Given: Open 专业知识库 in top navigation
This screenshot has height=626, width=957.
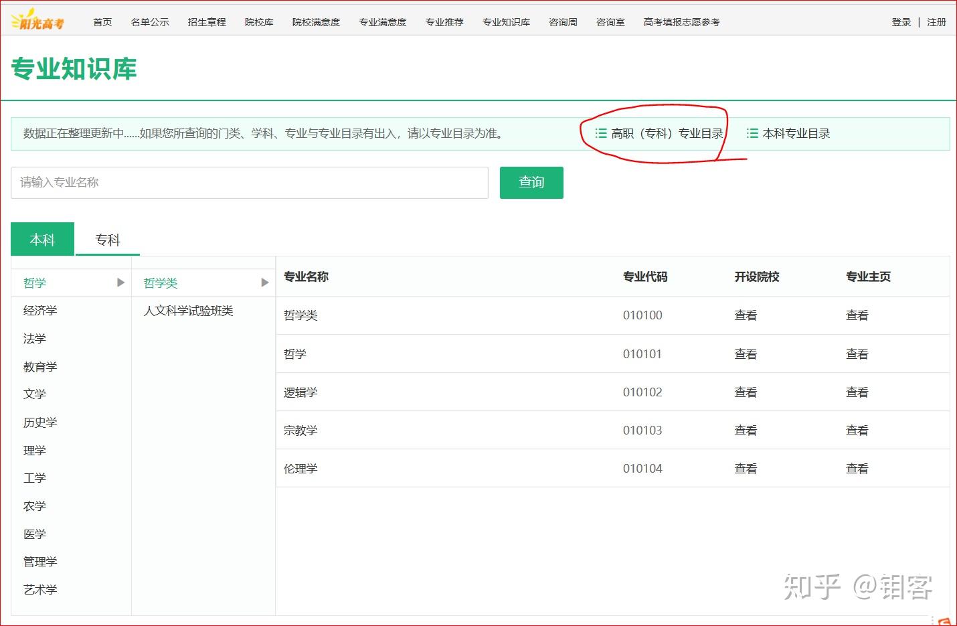Looking at the screenshot, I should 506,22.
